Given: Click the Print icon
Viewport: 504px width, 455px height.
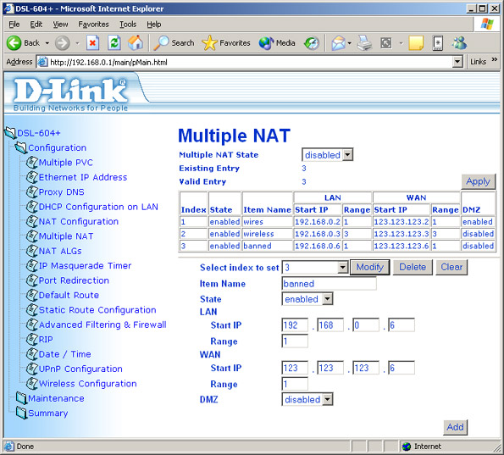Looking at the screenshot, I should (364, 42).
